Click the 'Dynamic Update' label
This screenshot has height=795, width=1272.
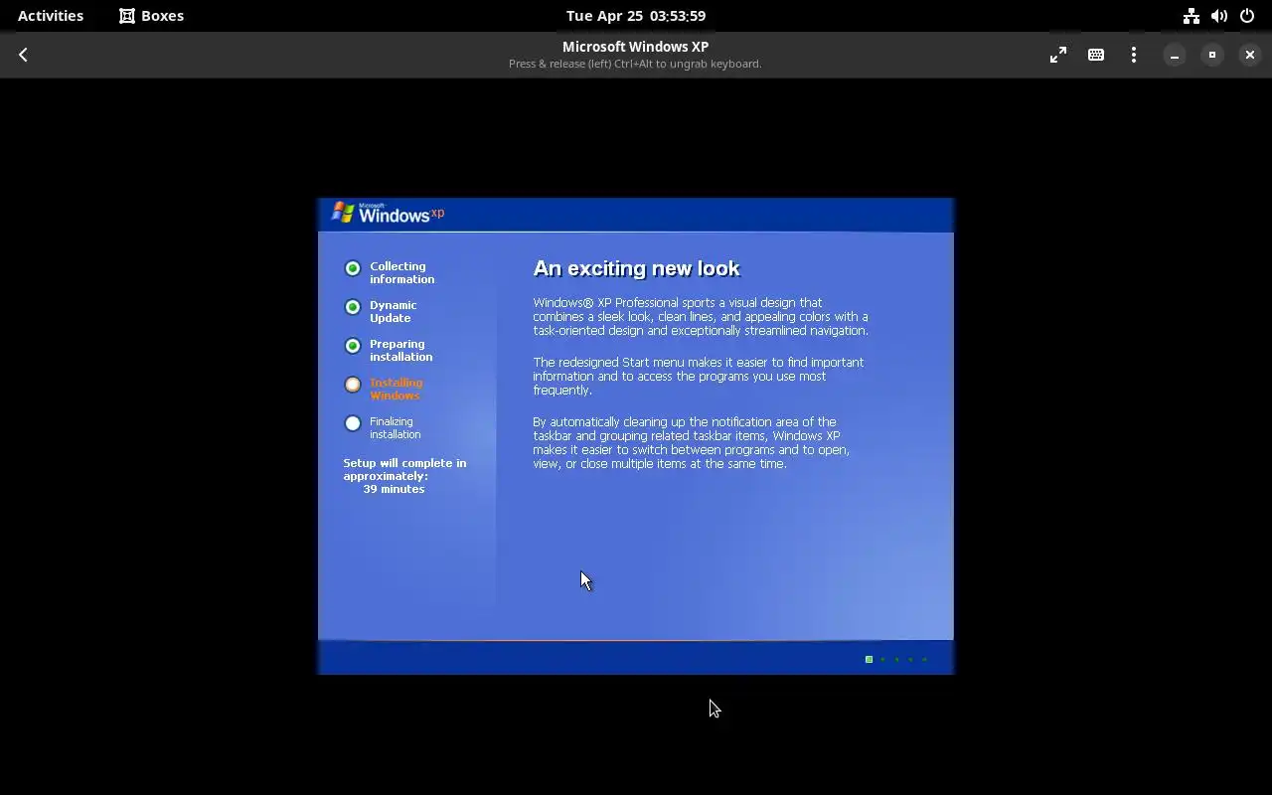(x=393, y=311)
